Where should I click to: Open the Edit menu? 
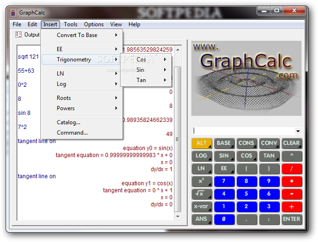click(x=32, y=24)
